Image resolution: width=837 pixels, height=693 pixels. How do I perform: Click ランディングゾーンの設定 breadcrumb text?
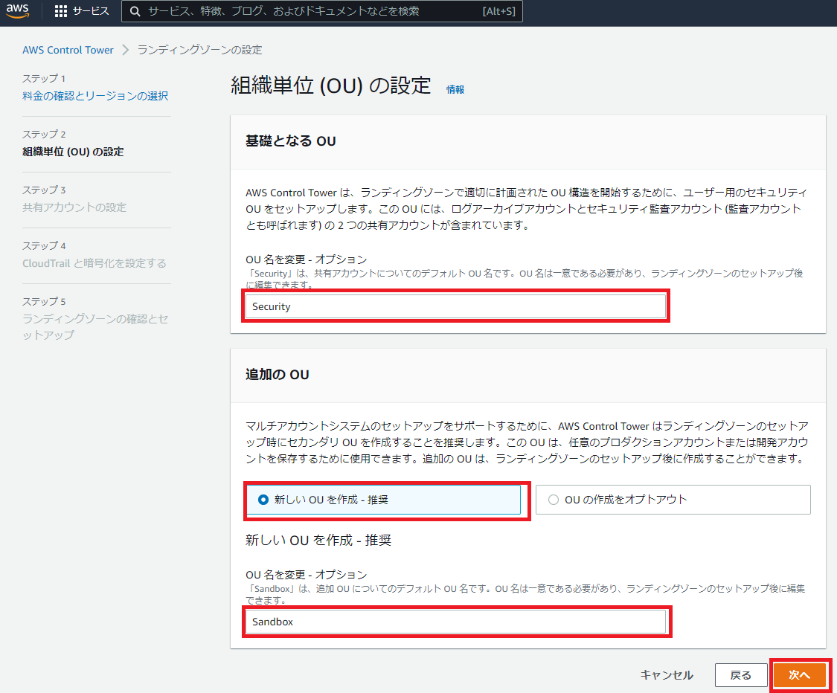pos(199,50)
